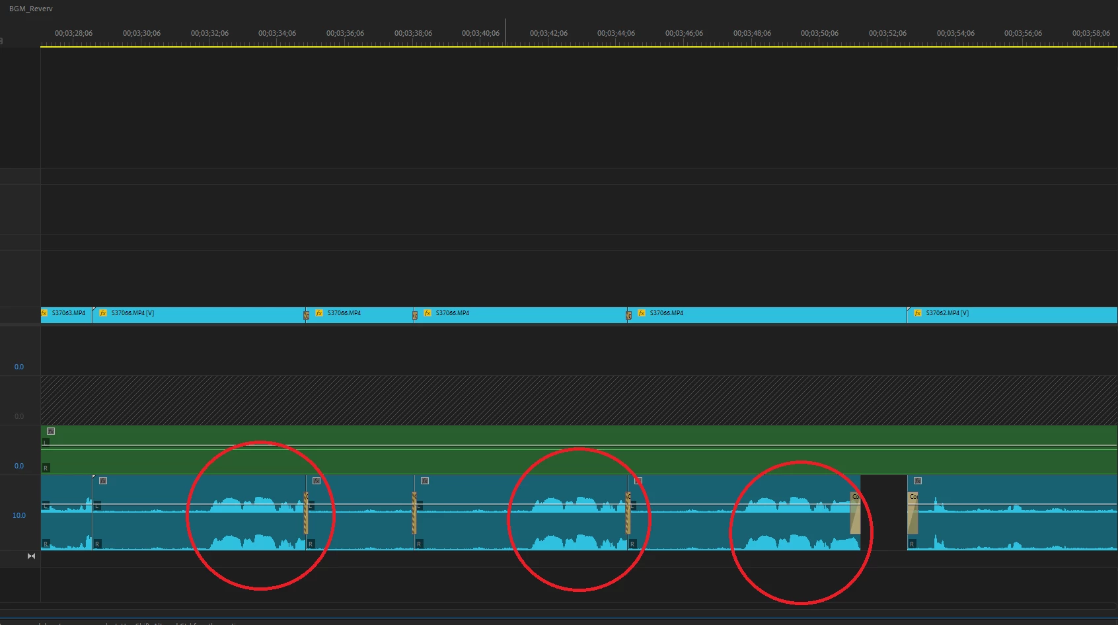Click the dimmed 0.0 value beside the hatched track
This screenshot has height=625, width=1118.
pos(19,416)
